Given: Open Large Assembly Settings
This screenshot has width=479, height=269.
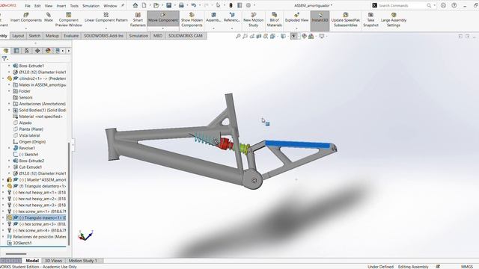Looking at the screenshot, I should point(394,20).
